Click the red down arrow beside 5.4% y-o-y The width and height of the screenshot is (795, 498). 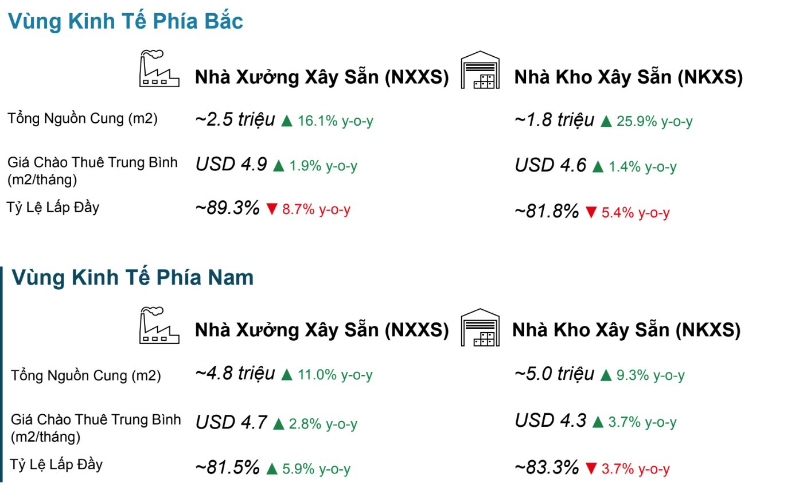591,213
